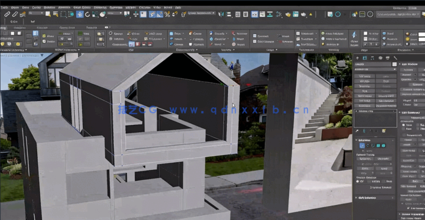Click the modifier stack list box
This screenshot has width=425, height=220.
coord(376,118)
